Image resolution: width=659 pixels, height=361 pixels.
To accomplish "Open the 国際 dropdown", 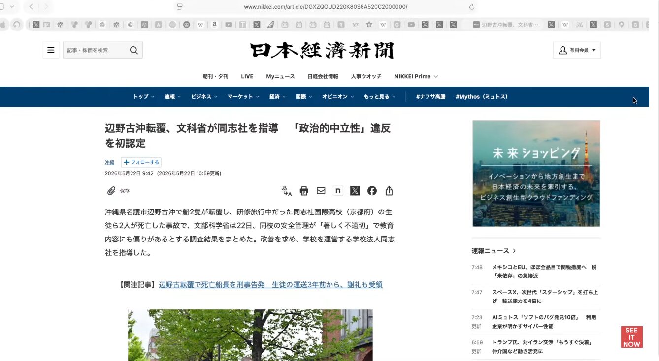I will point(304,97).
